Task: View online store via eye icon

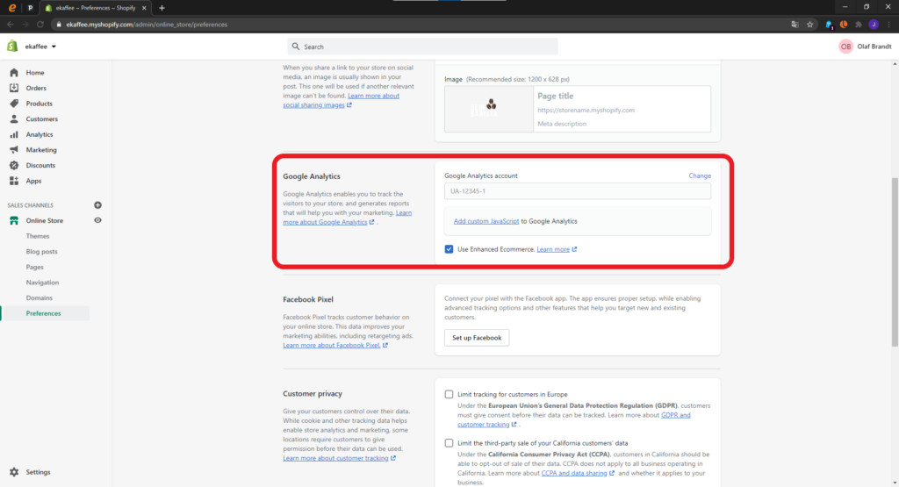Action: click(97, 220)
